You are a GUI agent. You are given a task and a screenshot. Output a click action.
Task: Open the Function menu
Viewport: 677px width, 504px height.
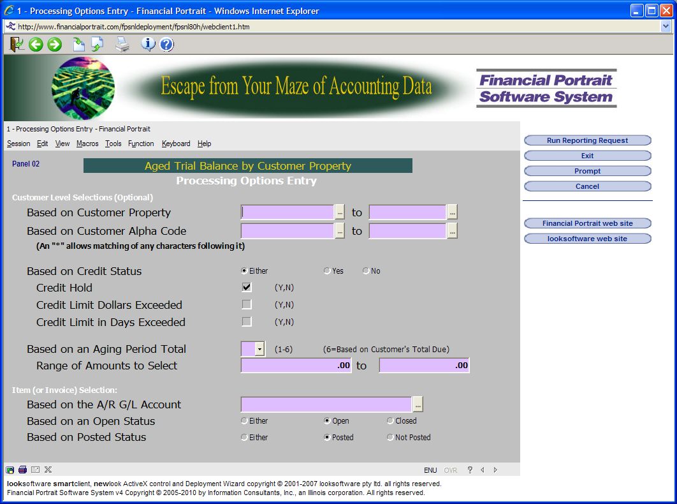point(141,144)
